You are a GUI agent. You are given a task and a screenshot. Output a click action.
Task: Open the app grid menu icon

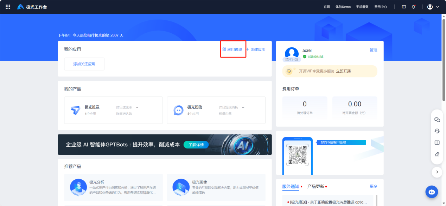pos(8,7)
